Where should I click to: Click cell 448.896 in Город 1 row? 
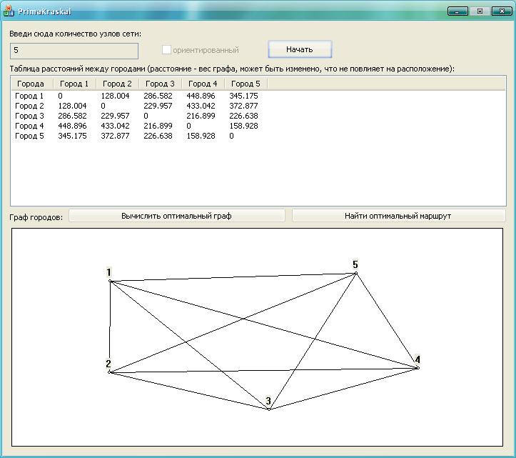pyautogui.click(x=201, y=96)
